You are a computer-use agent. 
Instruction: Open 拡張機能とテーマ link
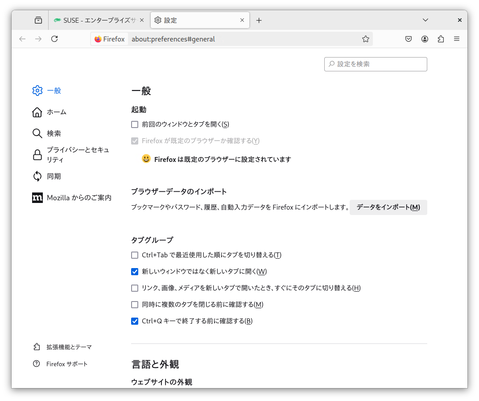click(x=69, y=347)
